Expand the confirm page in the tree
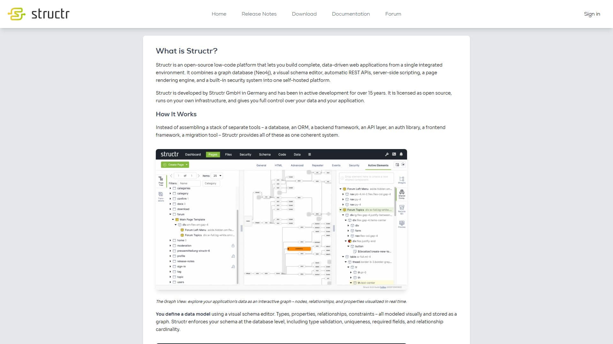613x344 pixels. coord(170,199)
